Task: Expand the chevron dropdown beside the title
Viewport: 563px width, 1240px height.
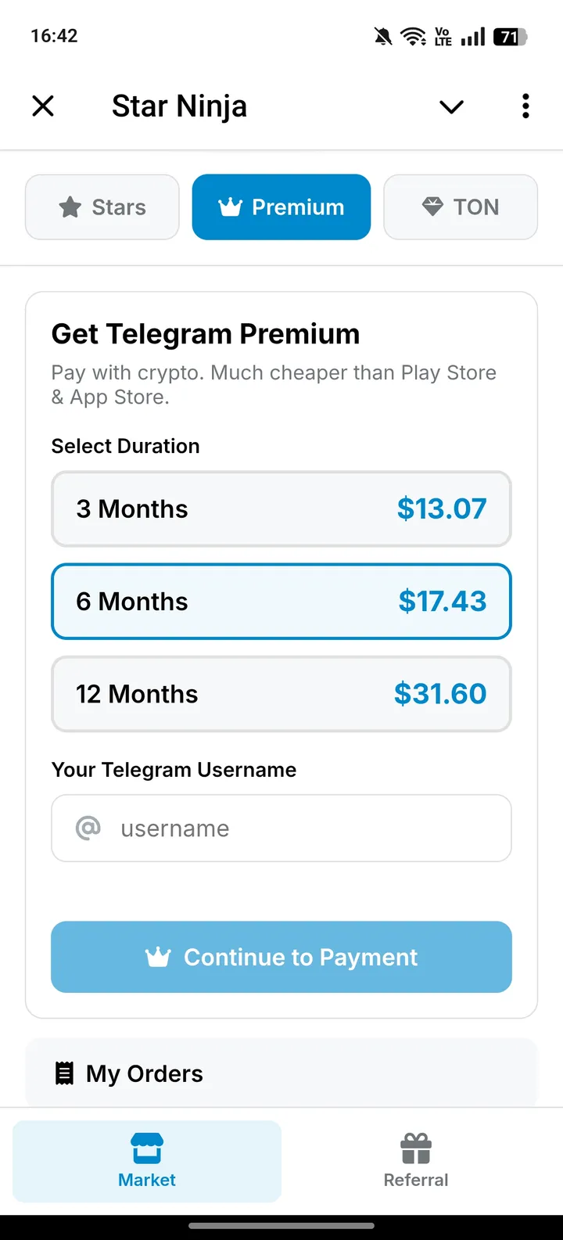Action: point(451,106)
